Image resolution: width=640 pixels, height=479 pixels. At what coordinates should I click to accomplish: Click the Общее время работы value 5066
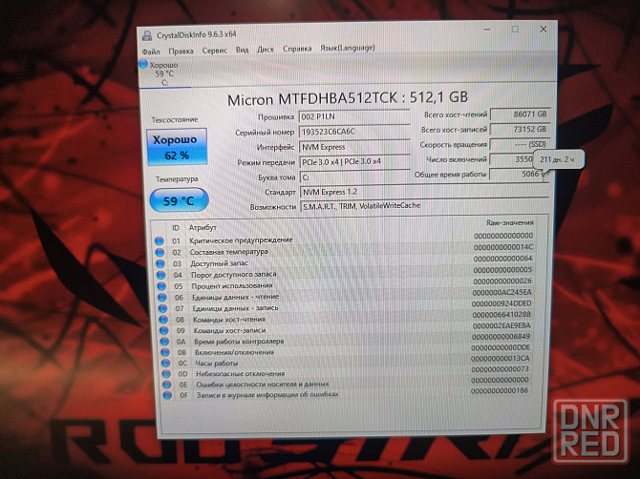point(519,174)
